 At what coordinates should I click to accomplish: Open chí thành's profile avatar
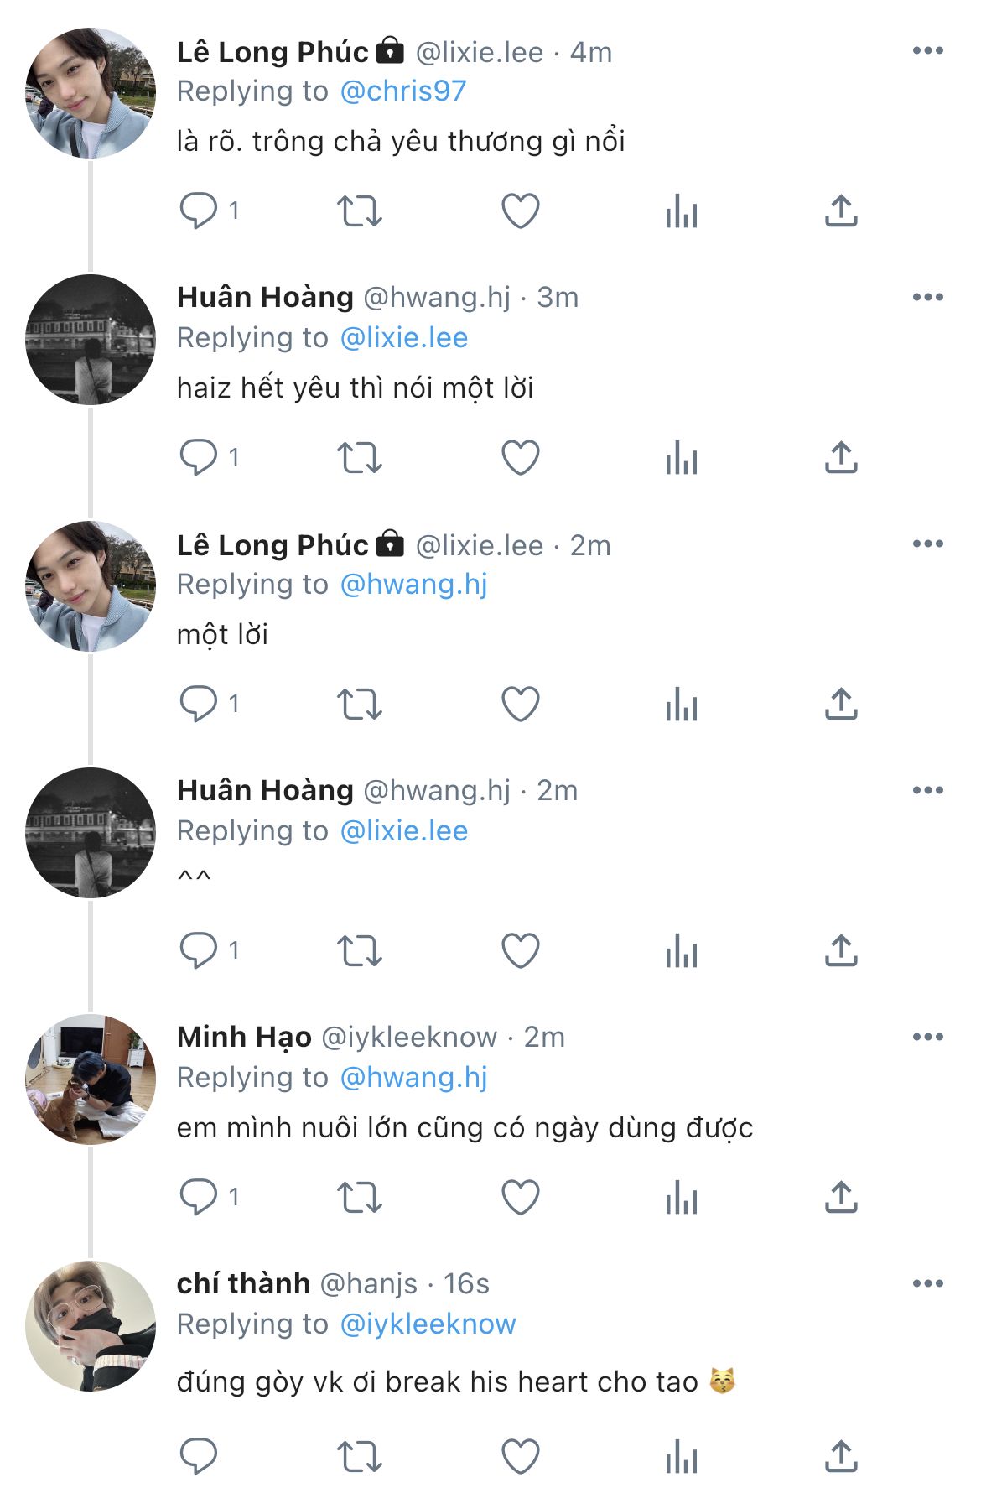pyautogui.click(x=91, y=1326)
